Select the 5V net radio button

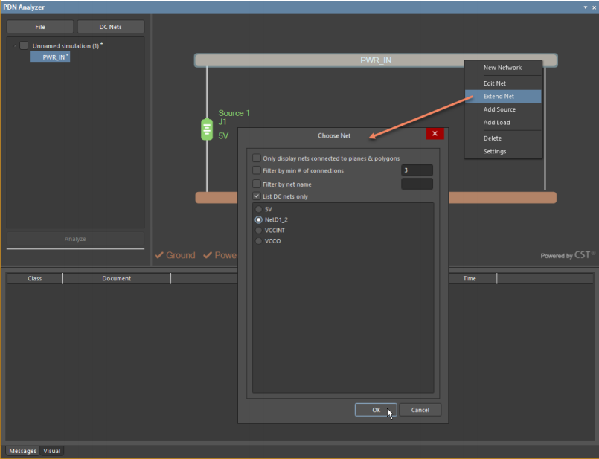point(259,209)
